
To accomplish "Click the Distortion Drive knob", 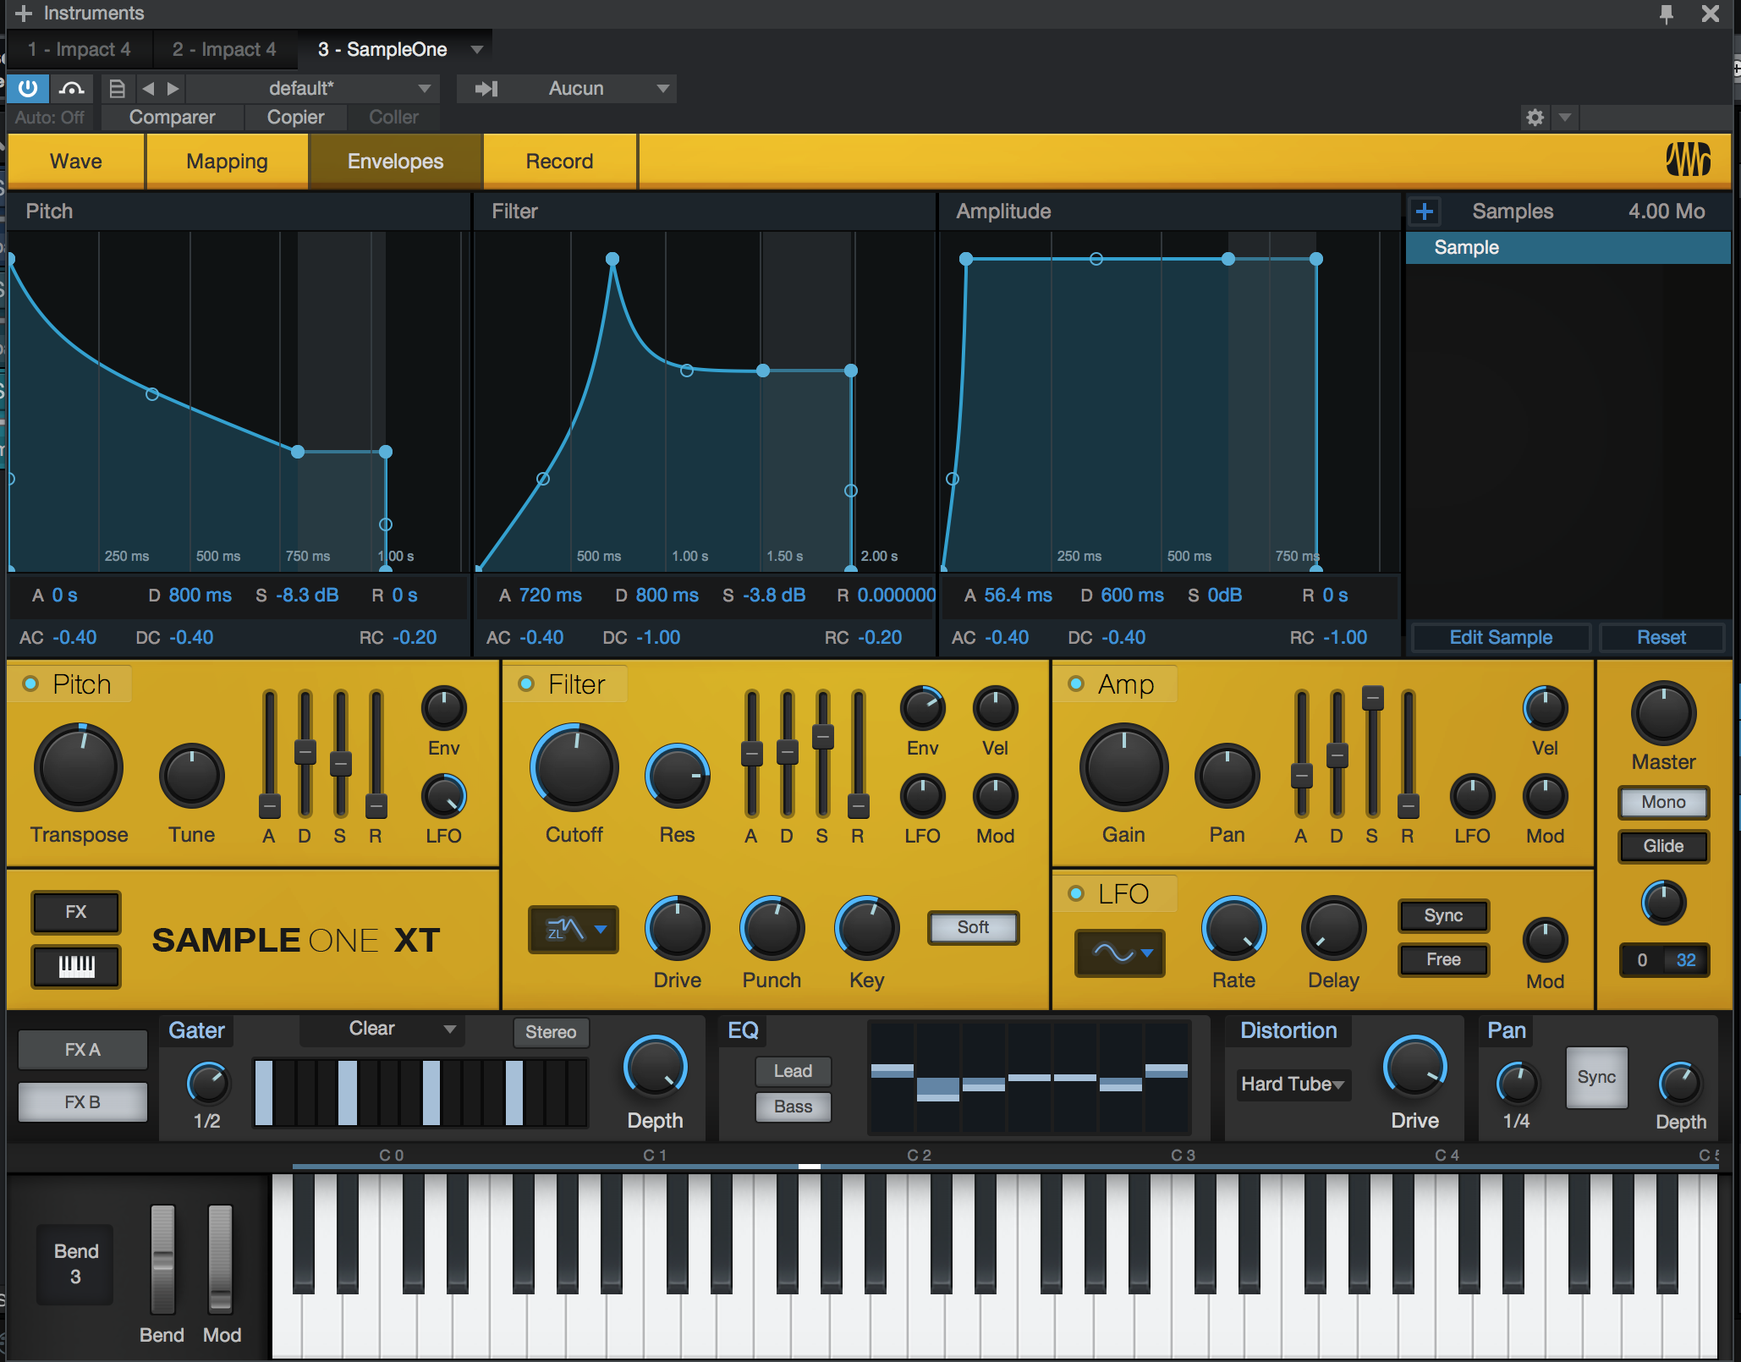I will click(1414, 1068).
